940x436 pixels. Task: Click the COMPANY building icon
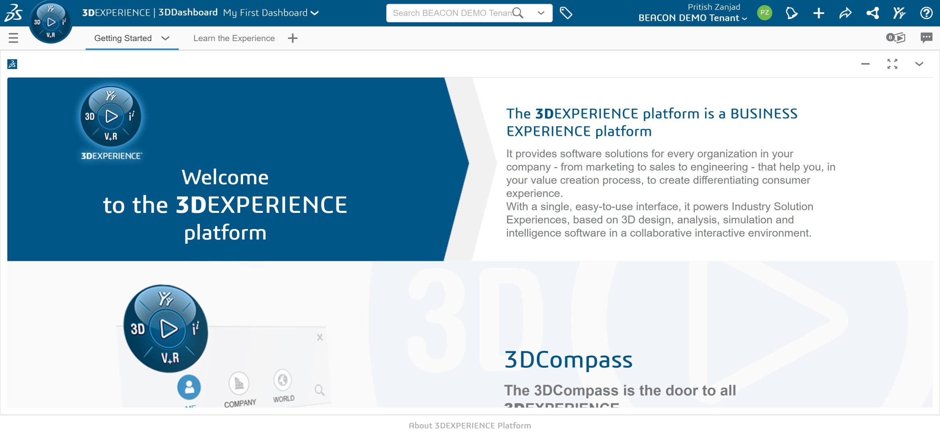(239, 384)
